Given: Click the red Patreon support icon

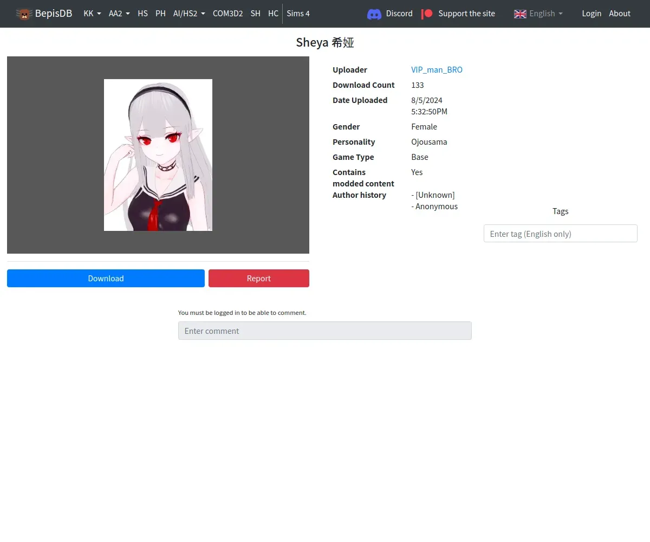Looking at the screenshot, I should pyautogui.click(x=427, y=14).
